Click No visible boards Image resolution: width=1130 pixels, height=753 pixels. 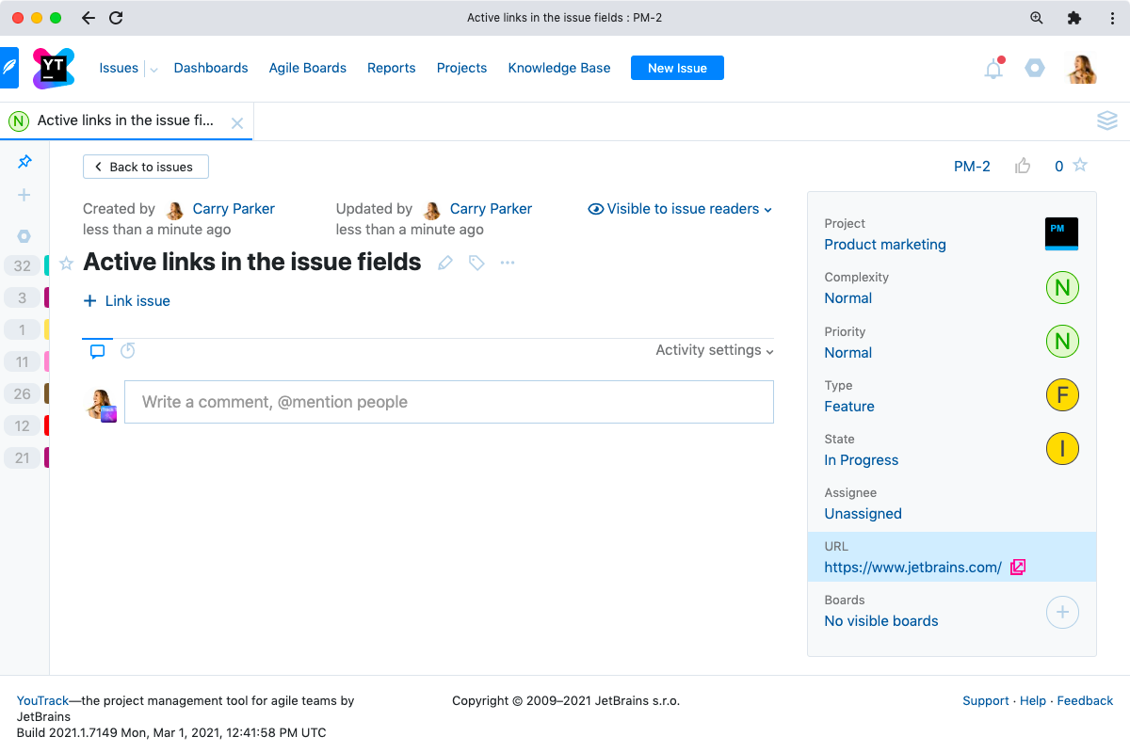coord(881,621)
